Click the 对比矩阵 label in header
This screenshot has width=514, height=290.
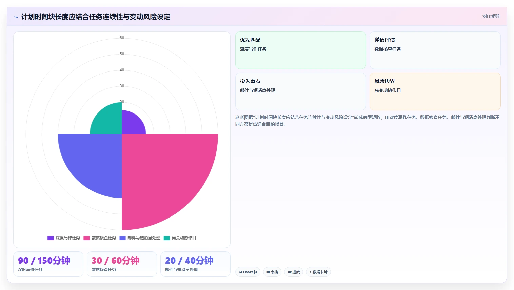point(491,16)
